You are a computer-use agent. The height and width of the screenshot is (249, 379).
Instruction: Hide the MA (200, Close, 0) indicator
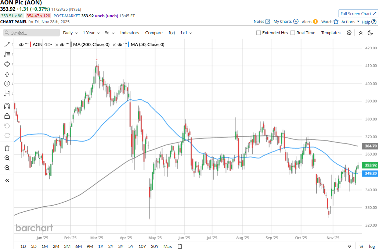(62, 45)
